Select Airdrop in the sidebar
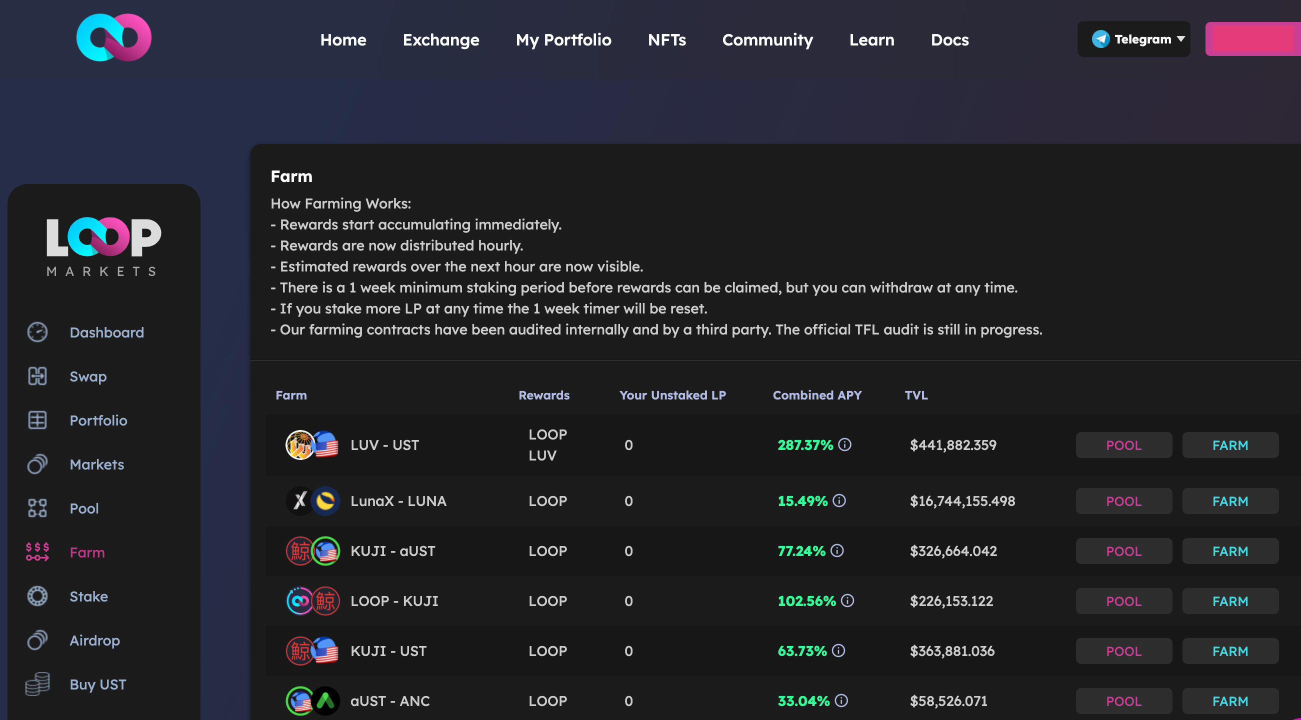This screenshot has width=1301, height=720. tap(94, 640)
